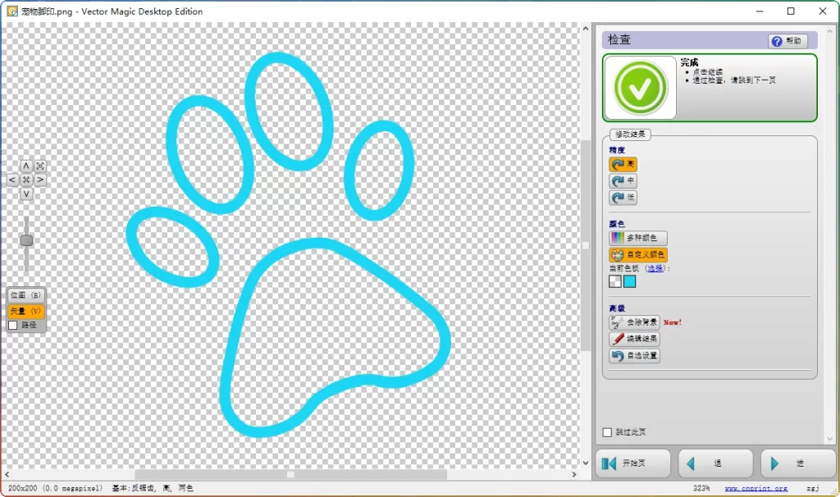Image resolution: width=840 pixels, height=497 pixels.
Task: Select low (低) precision level
Action: tap(623, 198)
